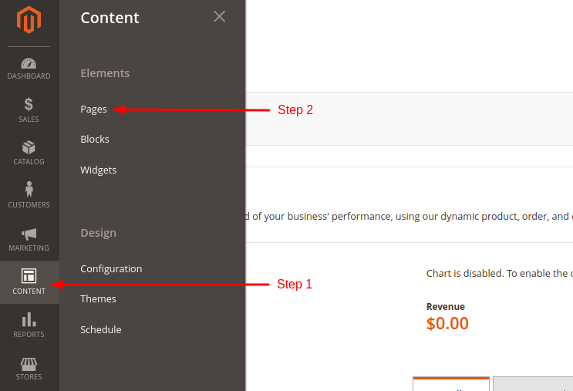Click the Design section heading
573x391 pixels.
[98, 233]
